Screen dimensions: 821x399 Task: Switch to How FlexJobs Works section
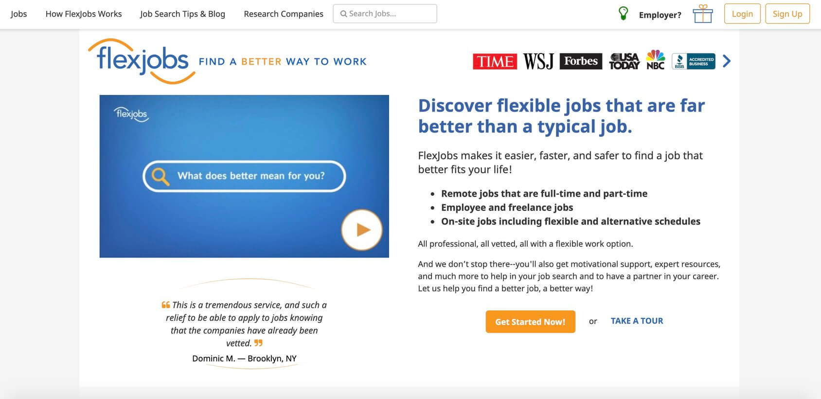coord(84,14)
